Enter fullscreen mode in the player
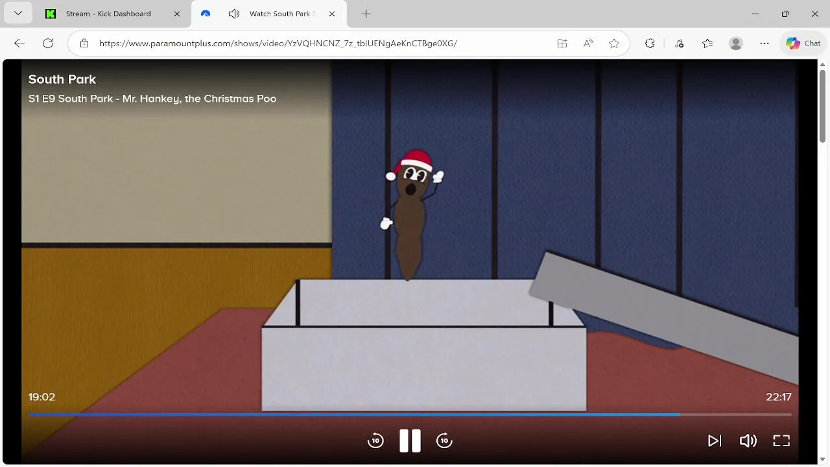The height and width of the screenshot is (467, 830). [x=781, y=441]
